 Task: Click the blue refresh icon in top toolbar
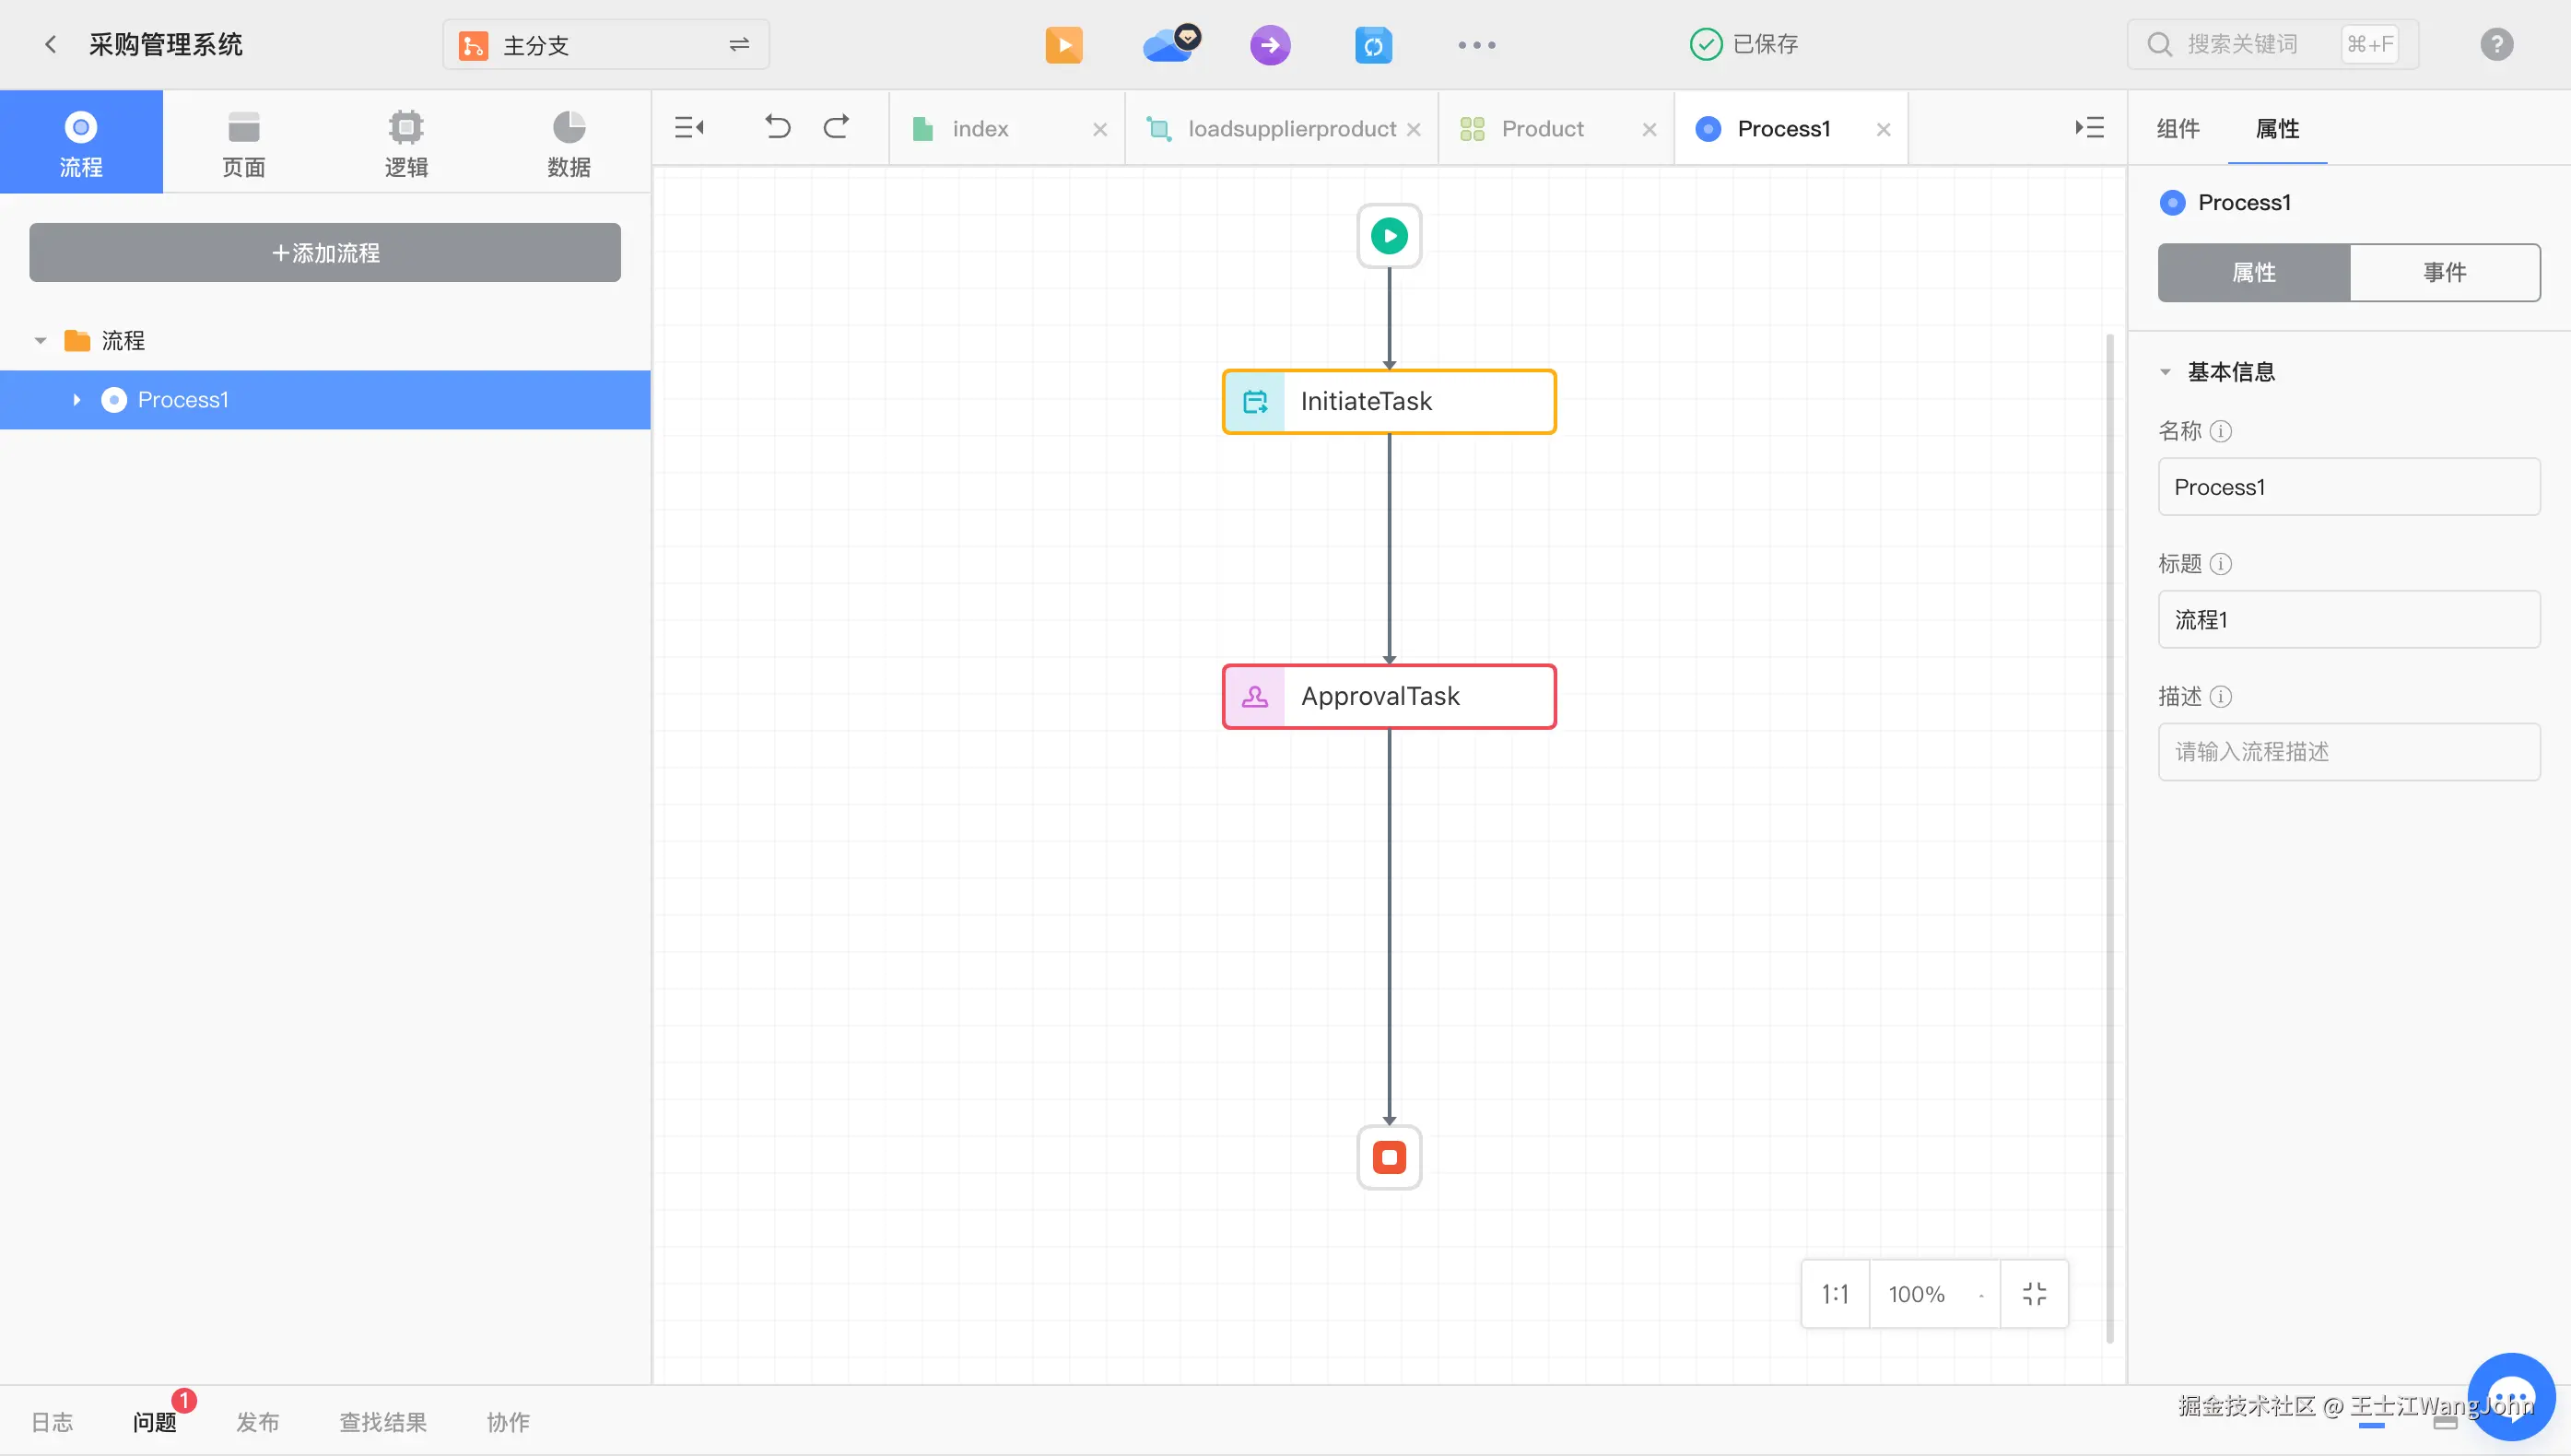(1373, 45)
